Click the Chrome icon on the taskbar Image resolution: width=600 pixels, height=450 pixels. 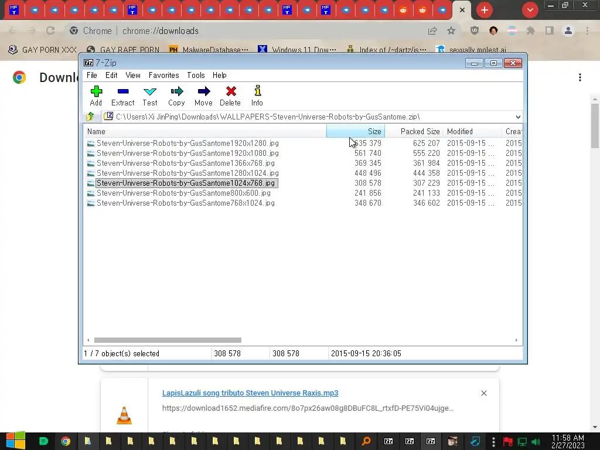(66, 441)
